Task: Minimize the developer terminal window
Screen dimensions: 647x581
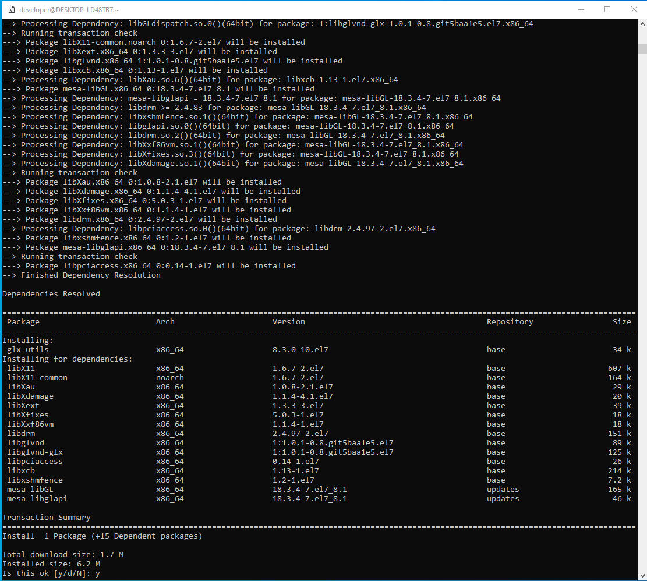Action: (x=581, y=9)
